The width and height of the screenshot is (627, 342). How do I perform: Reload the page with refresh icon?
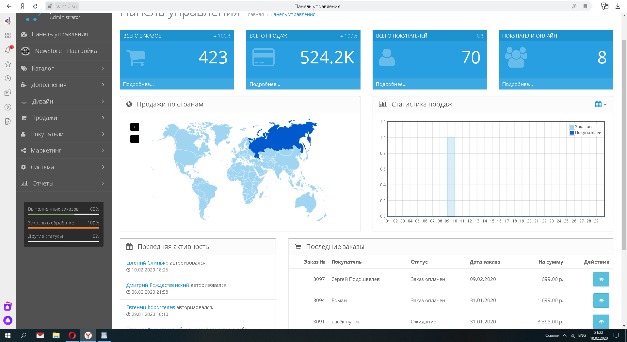coord(35,6)
